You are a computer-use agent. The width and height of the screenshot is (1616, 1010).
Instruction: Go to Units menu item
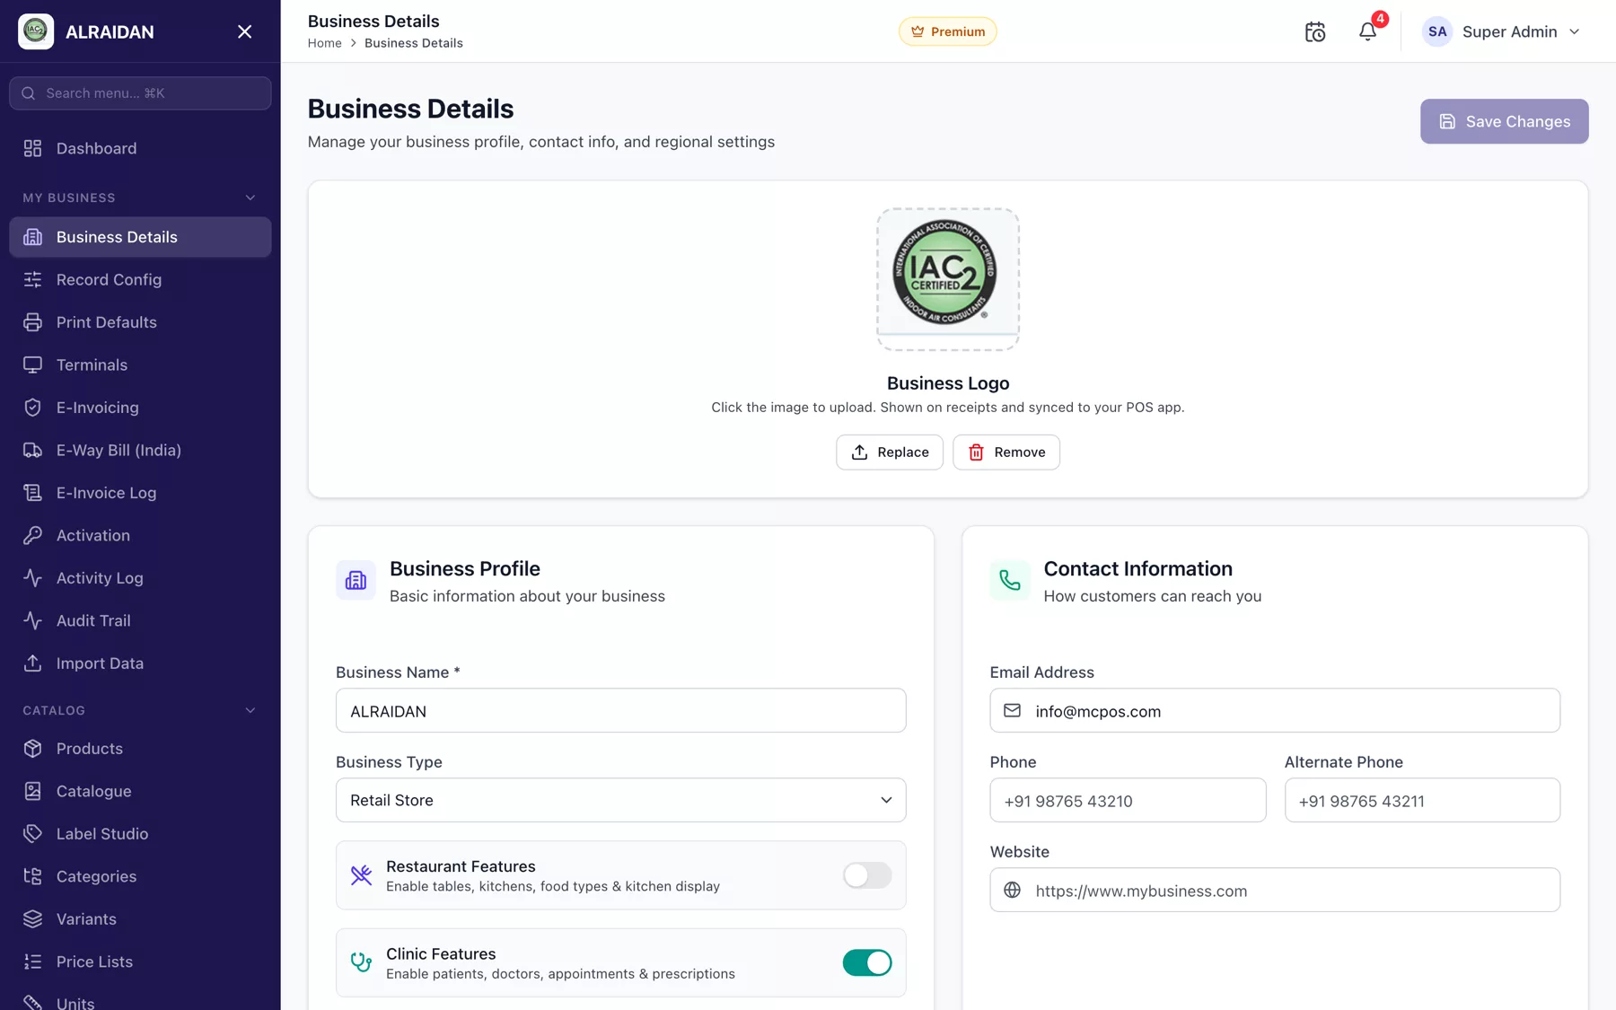(x=140, y=1001)
